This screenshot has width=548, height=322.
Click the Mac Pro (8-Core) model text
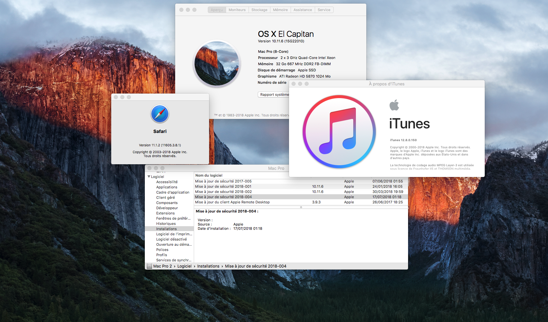(273, 51)
